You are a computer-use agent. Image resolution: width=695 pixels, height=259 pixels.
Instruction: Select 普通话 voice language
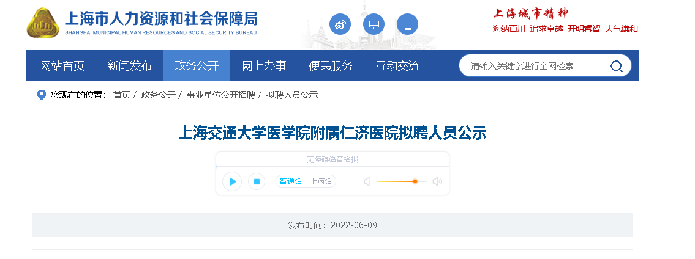[x=291, y=181]
